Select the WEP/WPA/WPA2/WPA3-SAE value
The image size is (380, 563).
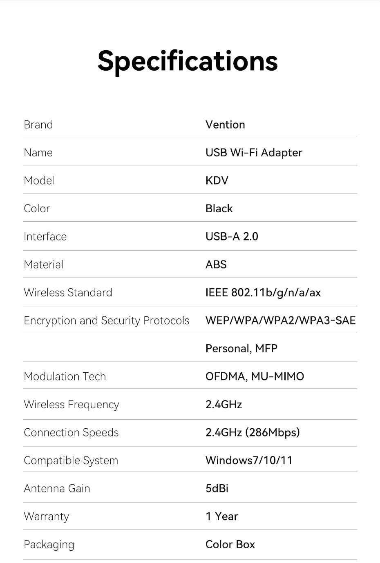[x=281, y=320]
